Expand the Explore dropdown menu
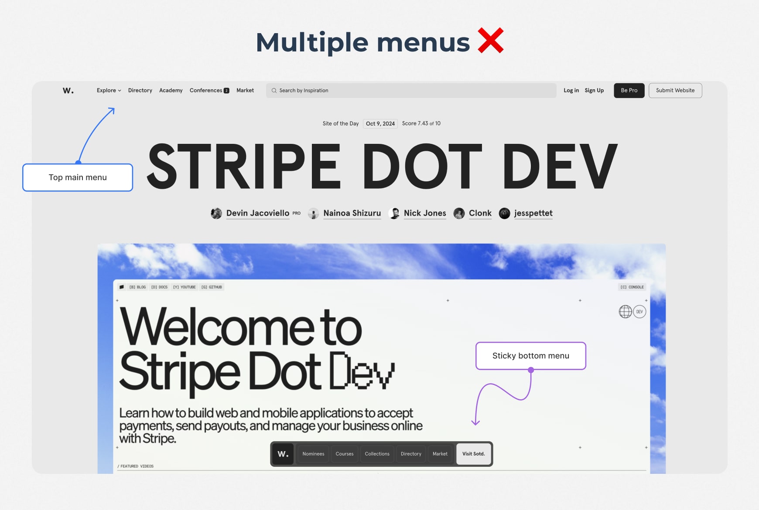The width and height of the screenshot is (759, 510). coord(109,91)
